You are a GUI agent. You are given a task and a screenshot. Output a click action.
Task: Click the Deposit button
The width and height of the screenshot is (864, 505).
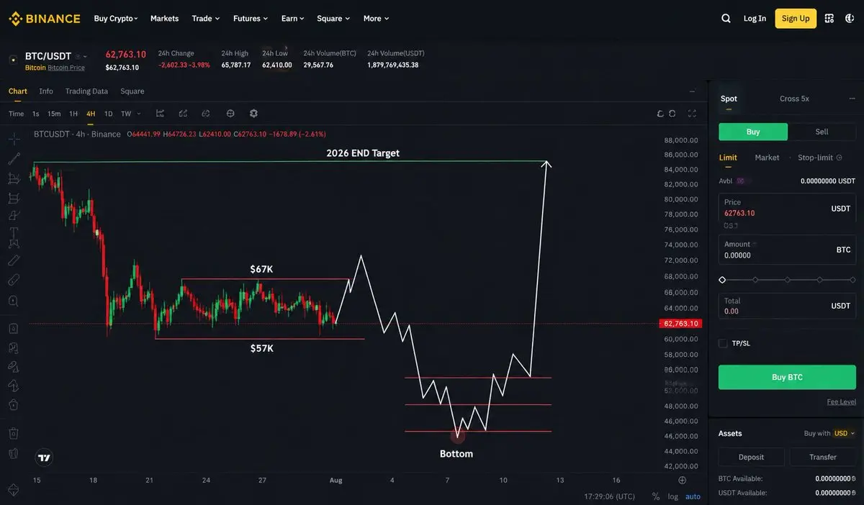751,457
